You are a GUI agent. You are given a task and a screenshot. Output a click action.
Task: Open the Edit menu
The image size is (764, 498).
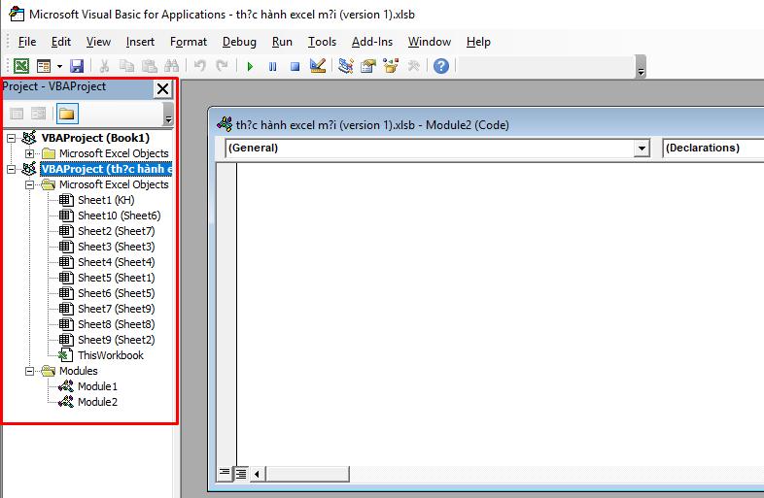[61, 42]
